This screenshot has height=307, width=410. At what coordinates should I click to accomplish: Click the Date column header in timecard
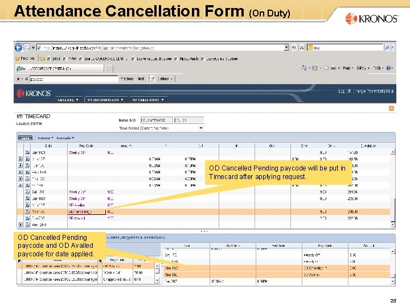tap(48, 146)
